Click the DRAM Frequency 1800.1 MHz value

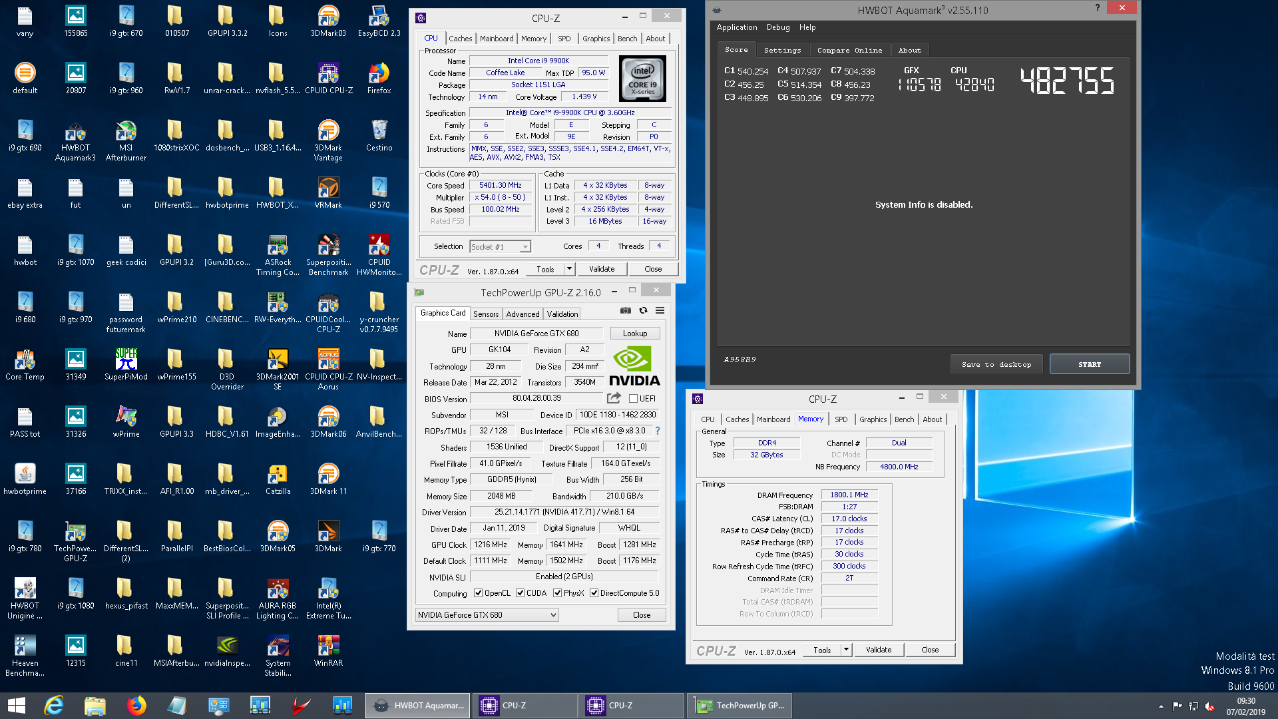tap(849, 495)
